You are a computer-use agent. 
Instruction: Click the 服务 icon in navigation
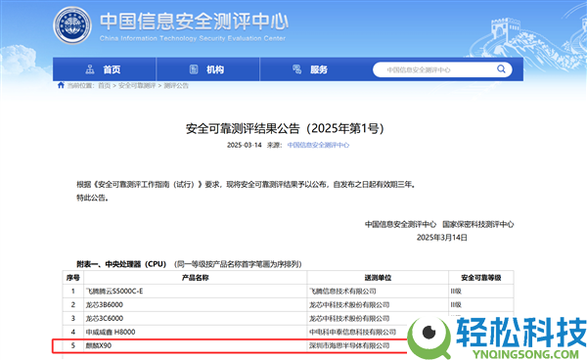[x=296, y=69]
